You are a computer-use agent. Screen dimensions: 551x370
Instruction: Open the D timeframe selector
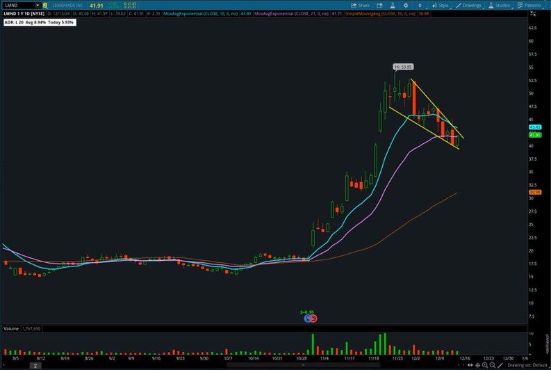(420, 6)
